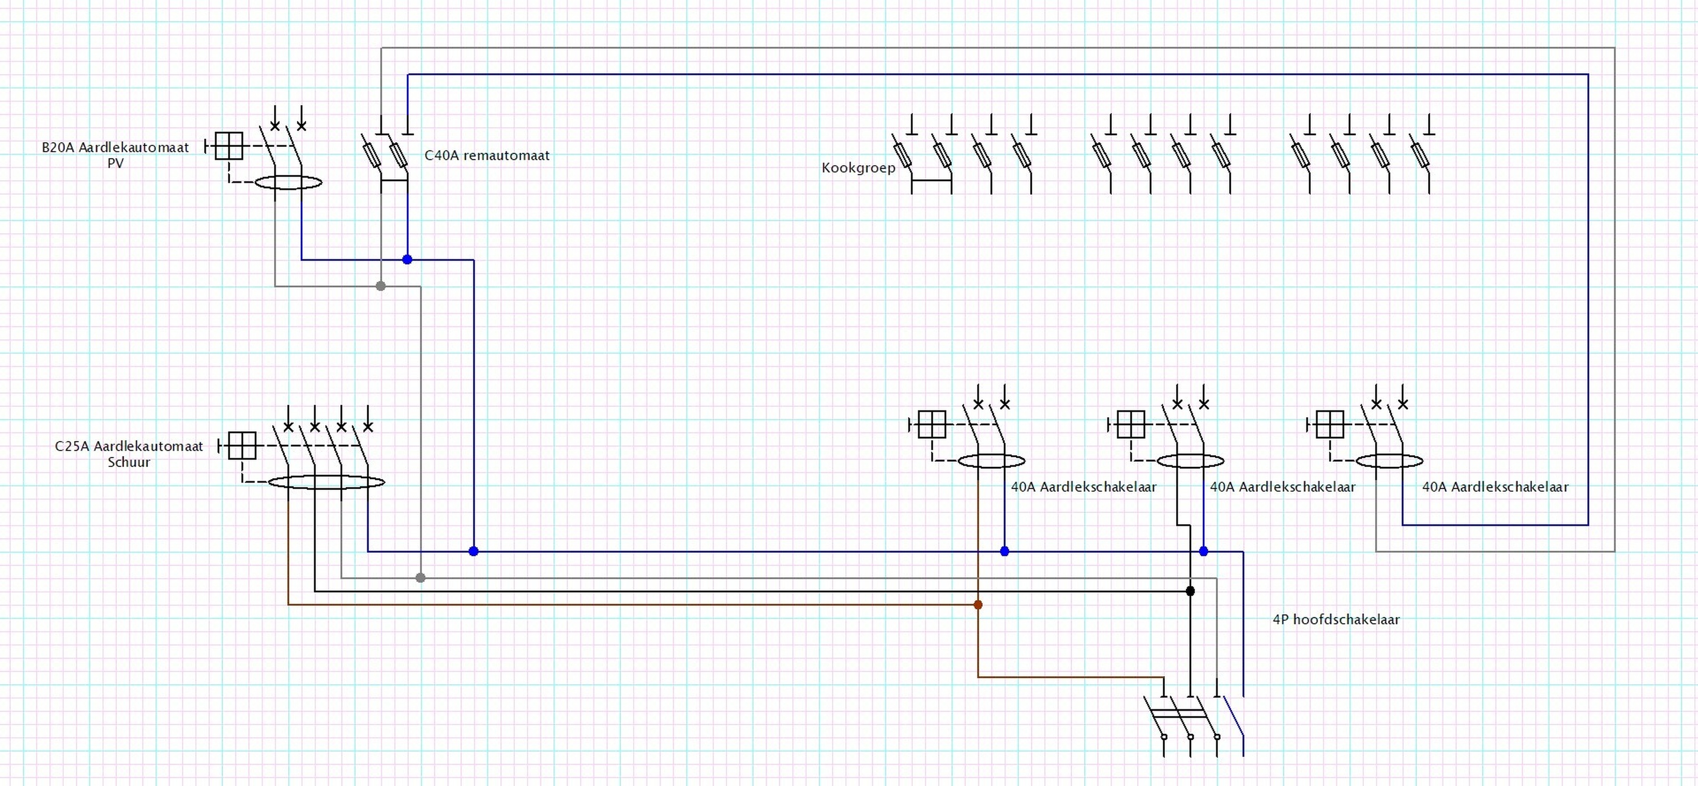Select the wide toroid ellipse of the C25A Aardlekautomaat
This screenshot has width=1698, height=786.
327,482
